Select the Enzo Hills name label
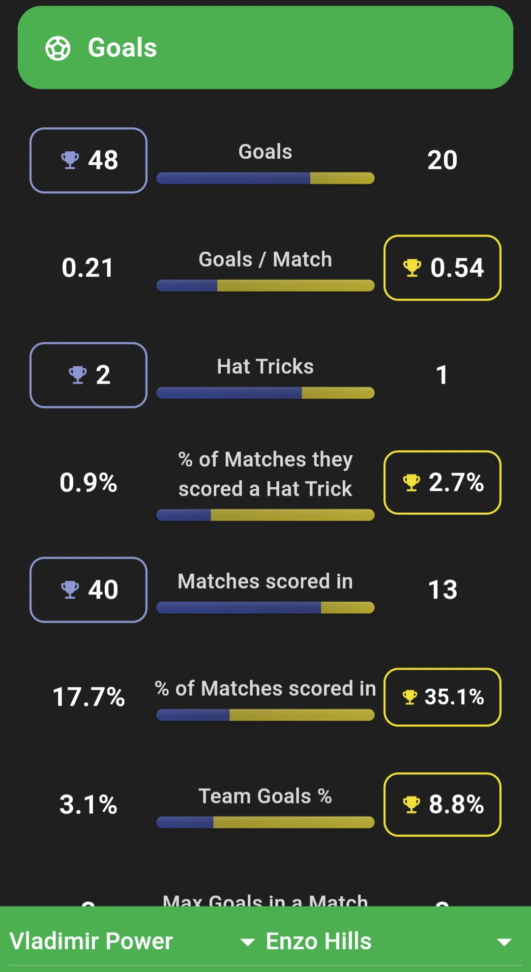This screenshot has height=972, width=531. [318, 941]
